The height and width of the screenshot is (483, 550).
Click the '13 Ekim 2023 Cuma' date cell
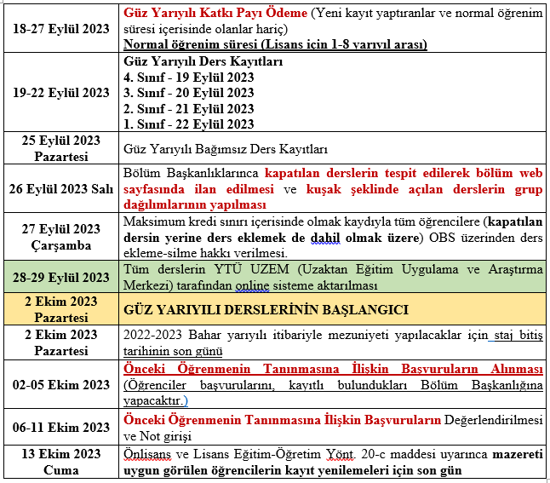pyautogui.click(x=60, y=462)
